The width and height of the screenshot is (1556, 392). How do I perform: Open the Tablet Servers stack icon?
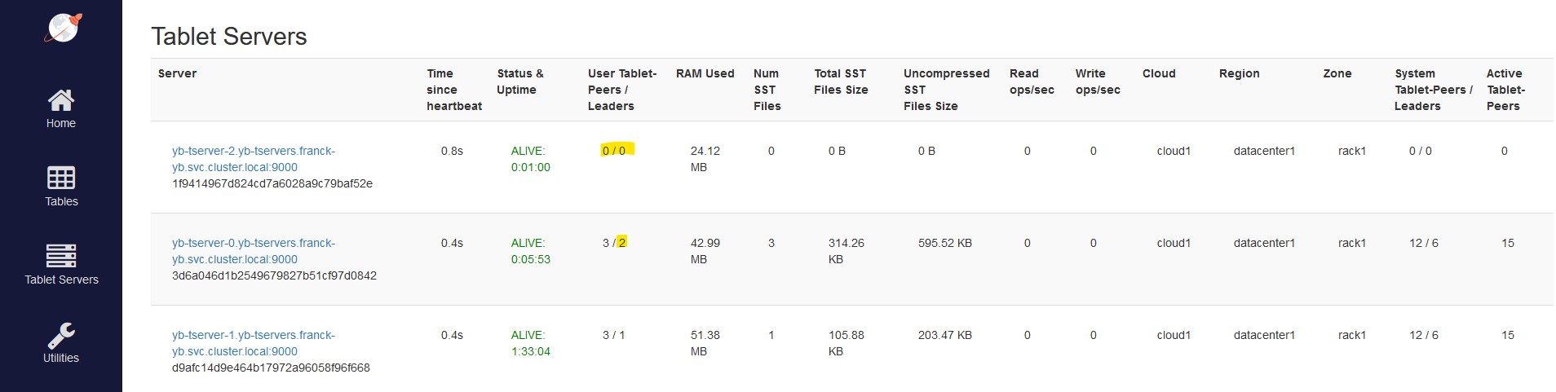tap(61, 256)
